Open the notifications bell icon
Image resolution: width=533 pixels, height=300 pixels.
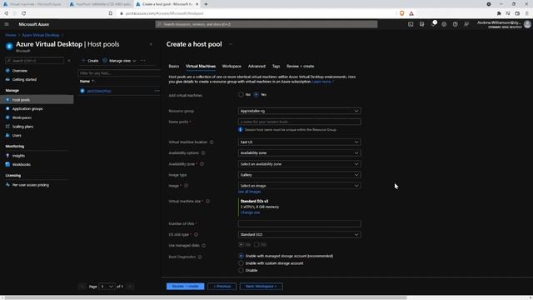[433, 24]
